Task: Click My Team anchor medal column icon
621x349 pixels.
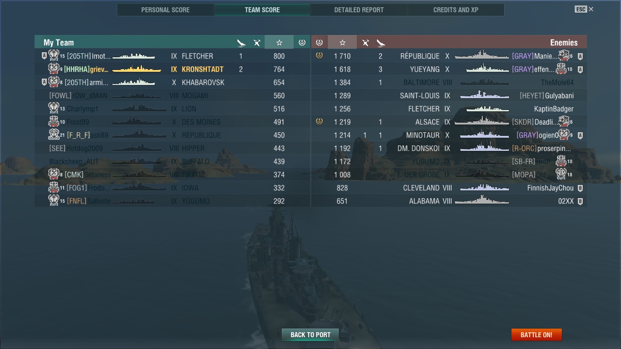Action: point(302,42)
